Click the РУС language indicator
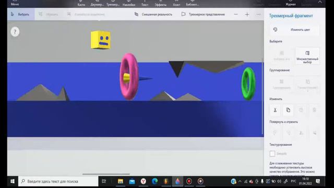The width and height of the screenshot is (334, 188). coord(293,181)
